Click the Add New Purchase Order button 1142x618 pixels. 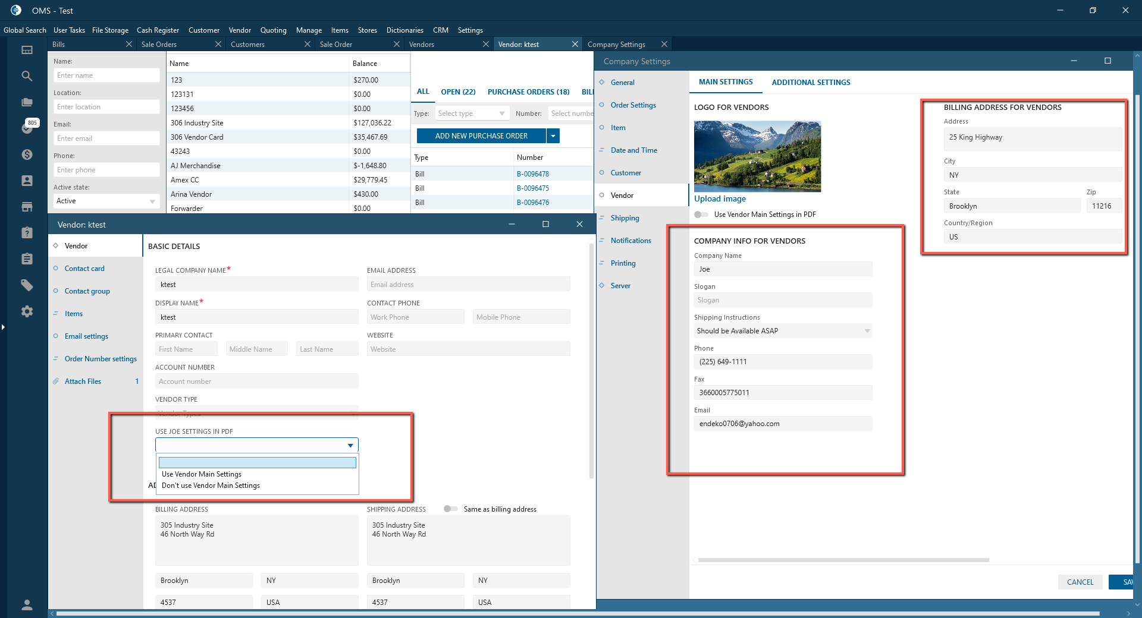[481, 136]
